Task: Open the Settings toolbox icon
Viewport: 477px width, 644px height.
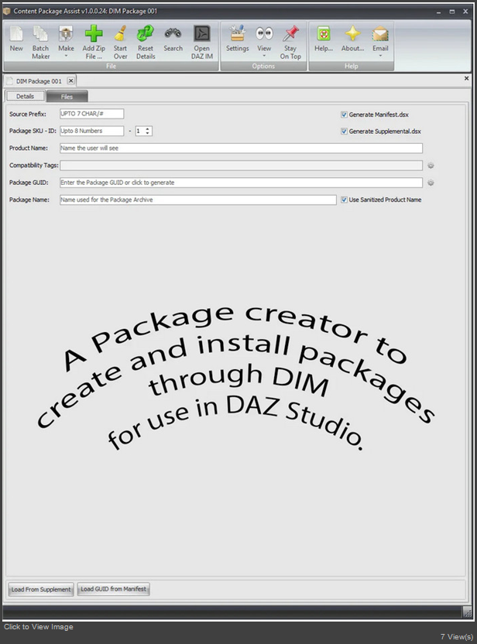Action: 237,34
